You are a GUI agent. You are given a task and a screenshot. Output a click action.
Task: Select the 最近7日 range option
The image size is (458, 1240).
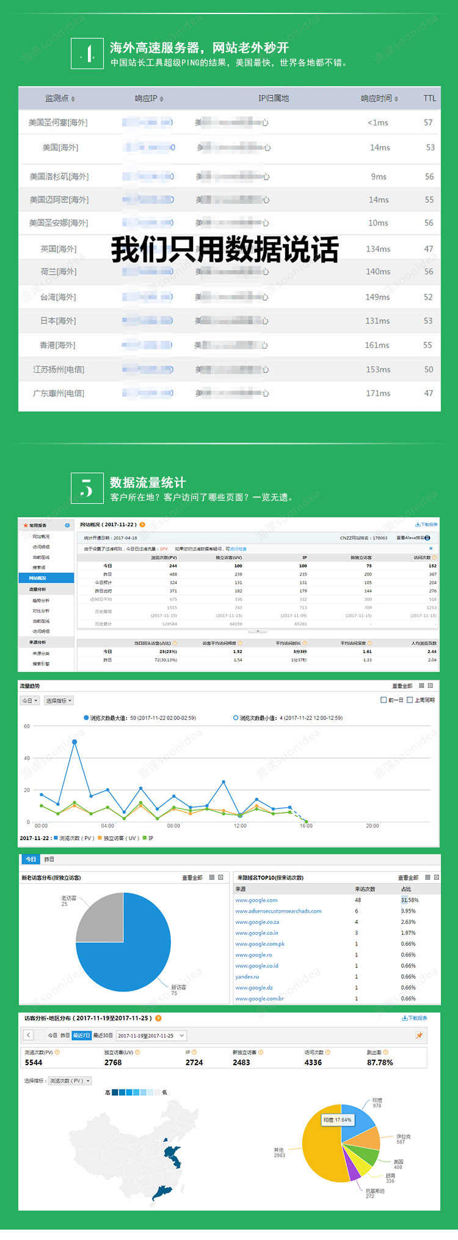tap(81, 1036)
